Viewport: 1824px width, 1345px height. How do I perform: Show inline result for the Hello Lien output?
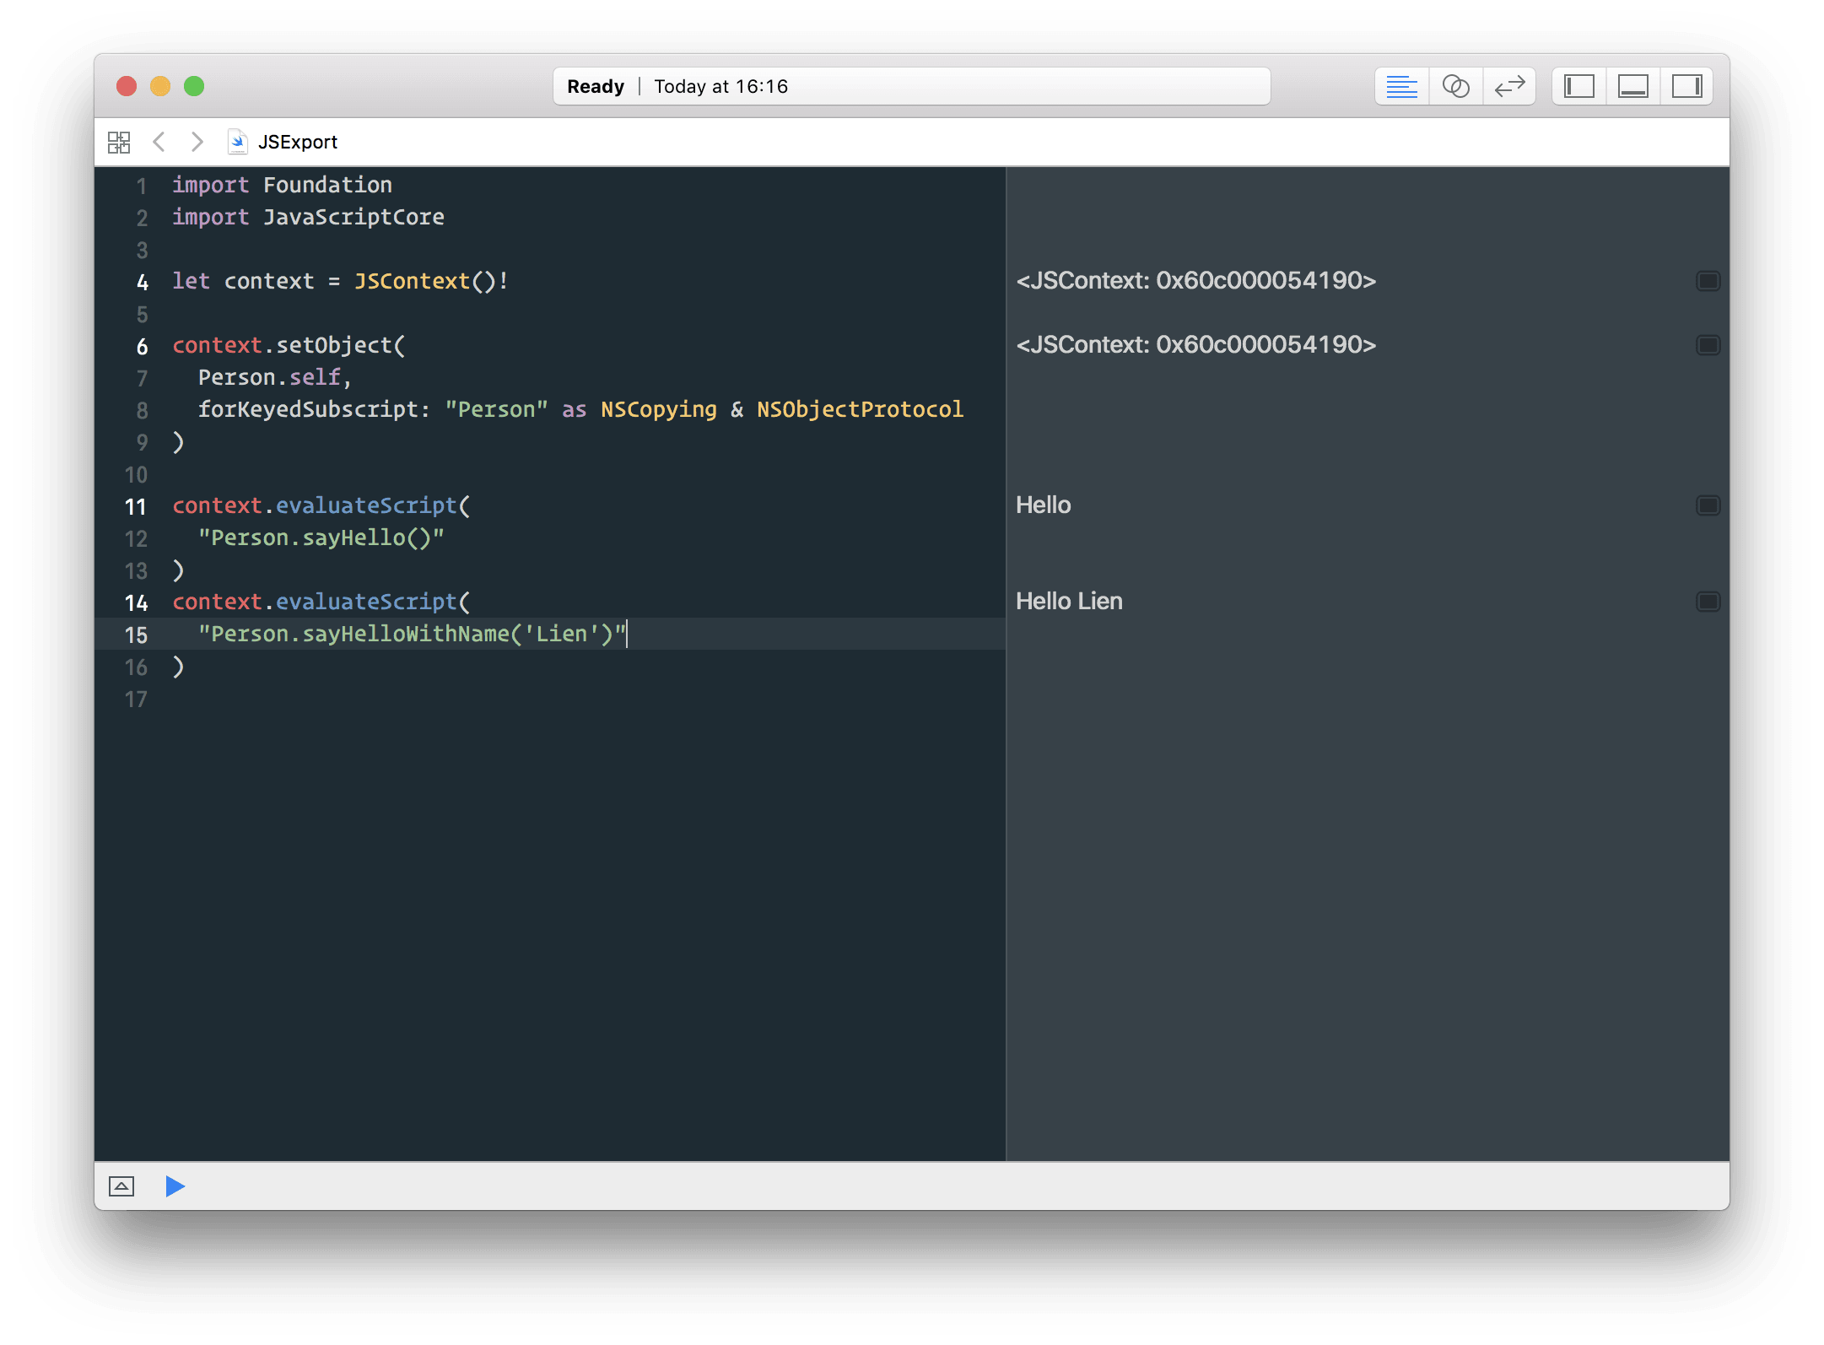pos(1708,602)
